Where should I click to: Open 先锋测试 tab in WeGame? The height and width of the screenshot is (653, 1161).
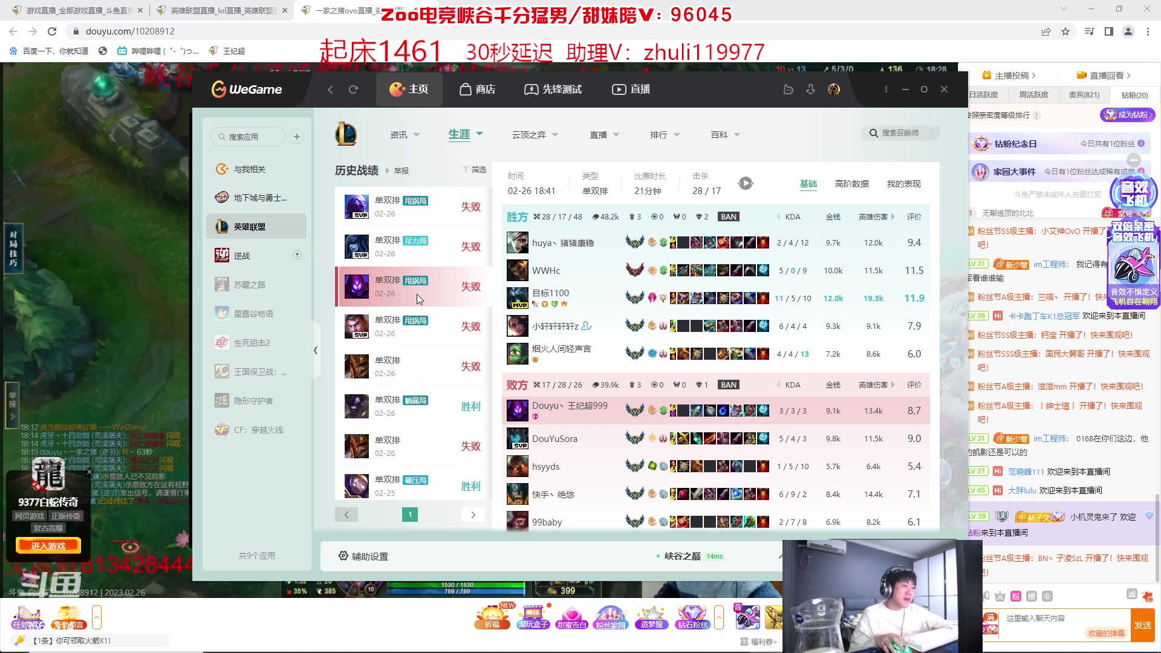(553, 89)
